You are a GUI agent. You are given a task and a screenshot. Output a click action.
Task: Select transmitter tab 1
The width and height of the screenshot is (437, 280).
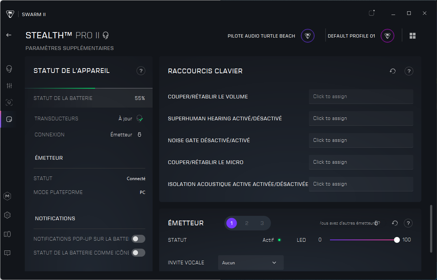(x=232, y=223)
